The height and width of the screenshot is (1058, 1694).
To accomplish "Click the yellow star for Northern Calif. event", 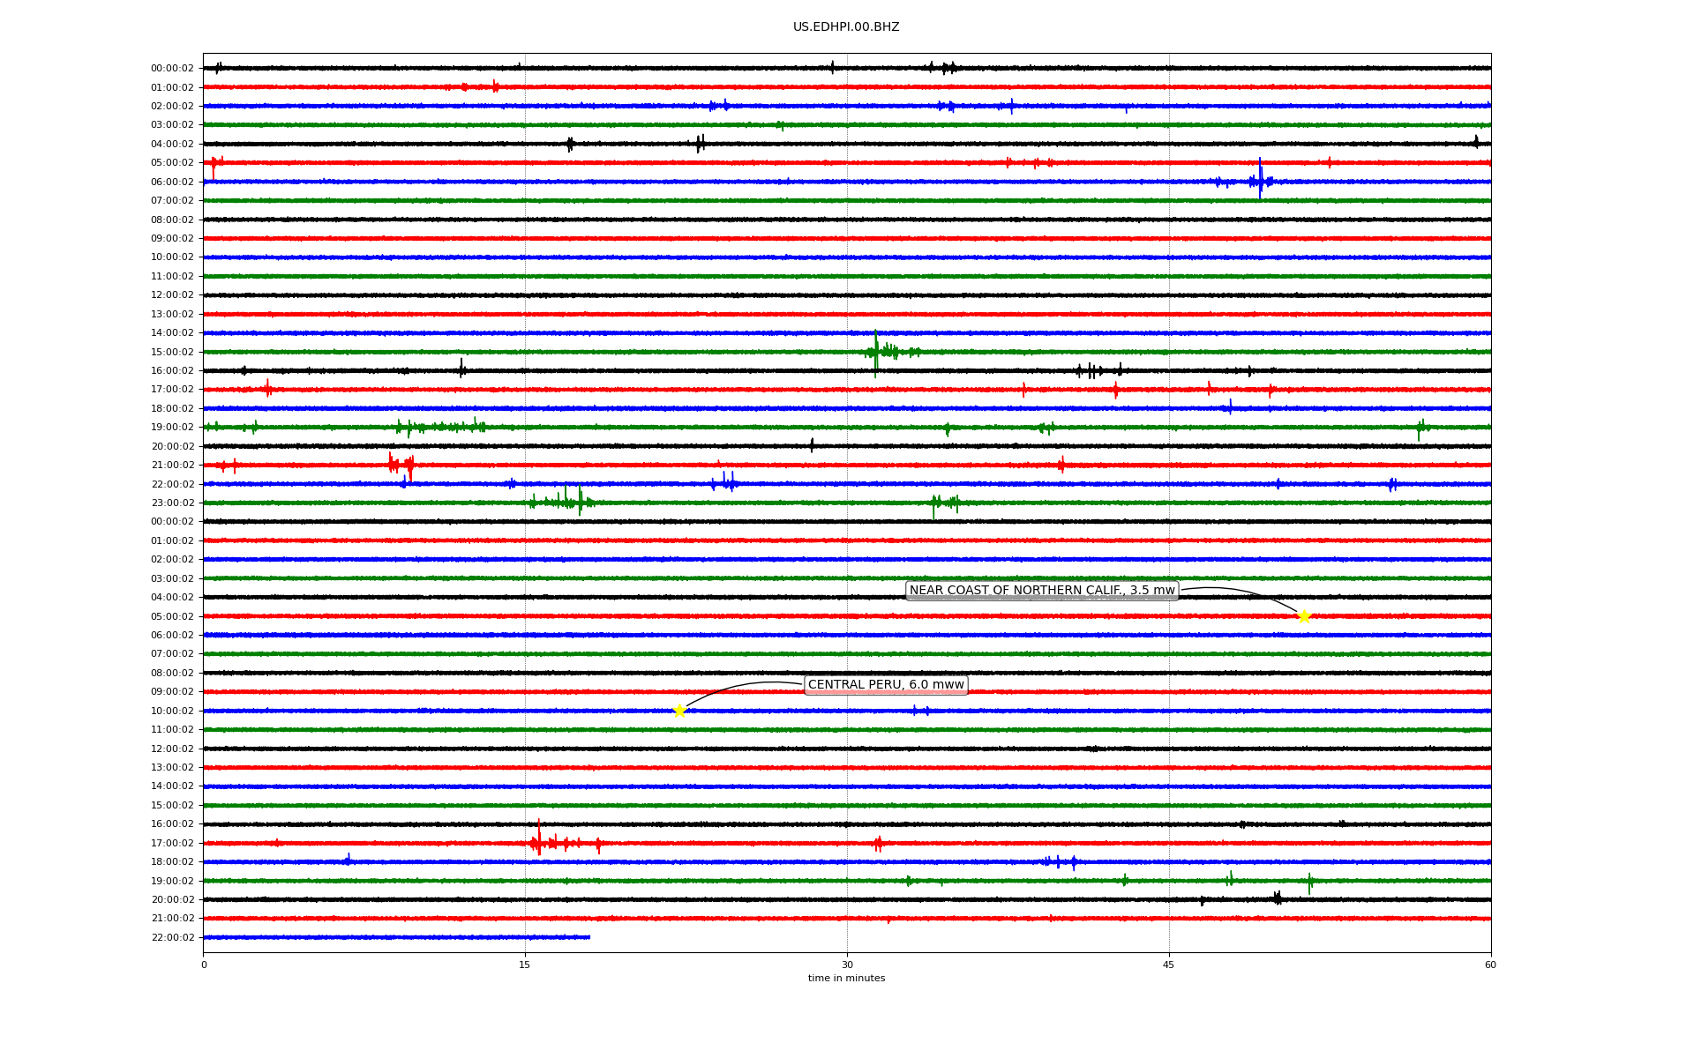I will 1304,616.
